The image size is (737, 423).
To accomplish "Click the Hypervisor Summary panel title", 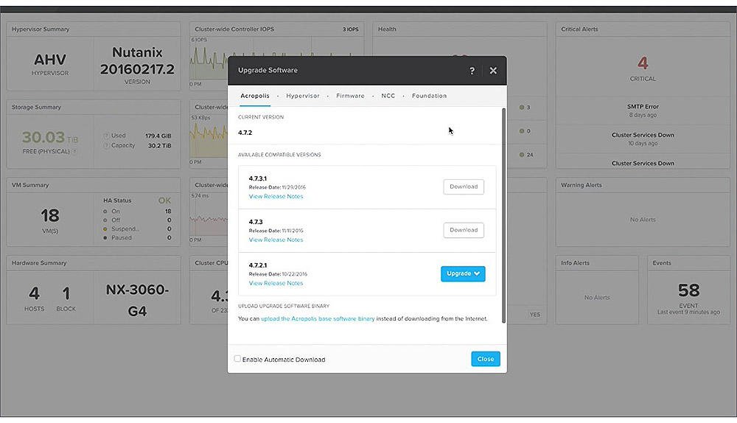I will pos(41,29).
